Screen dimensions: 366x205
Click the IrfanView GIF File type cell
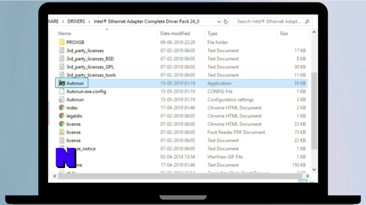225,157
